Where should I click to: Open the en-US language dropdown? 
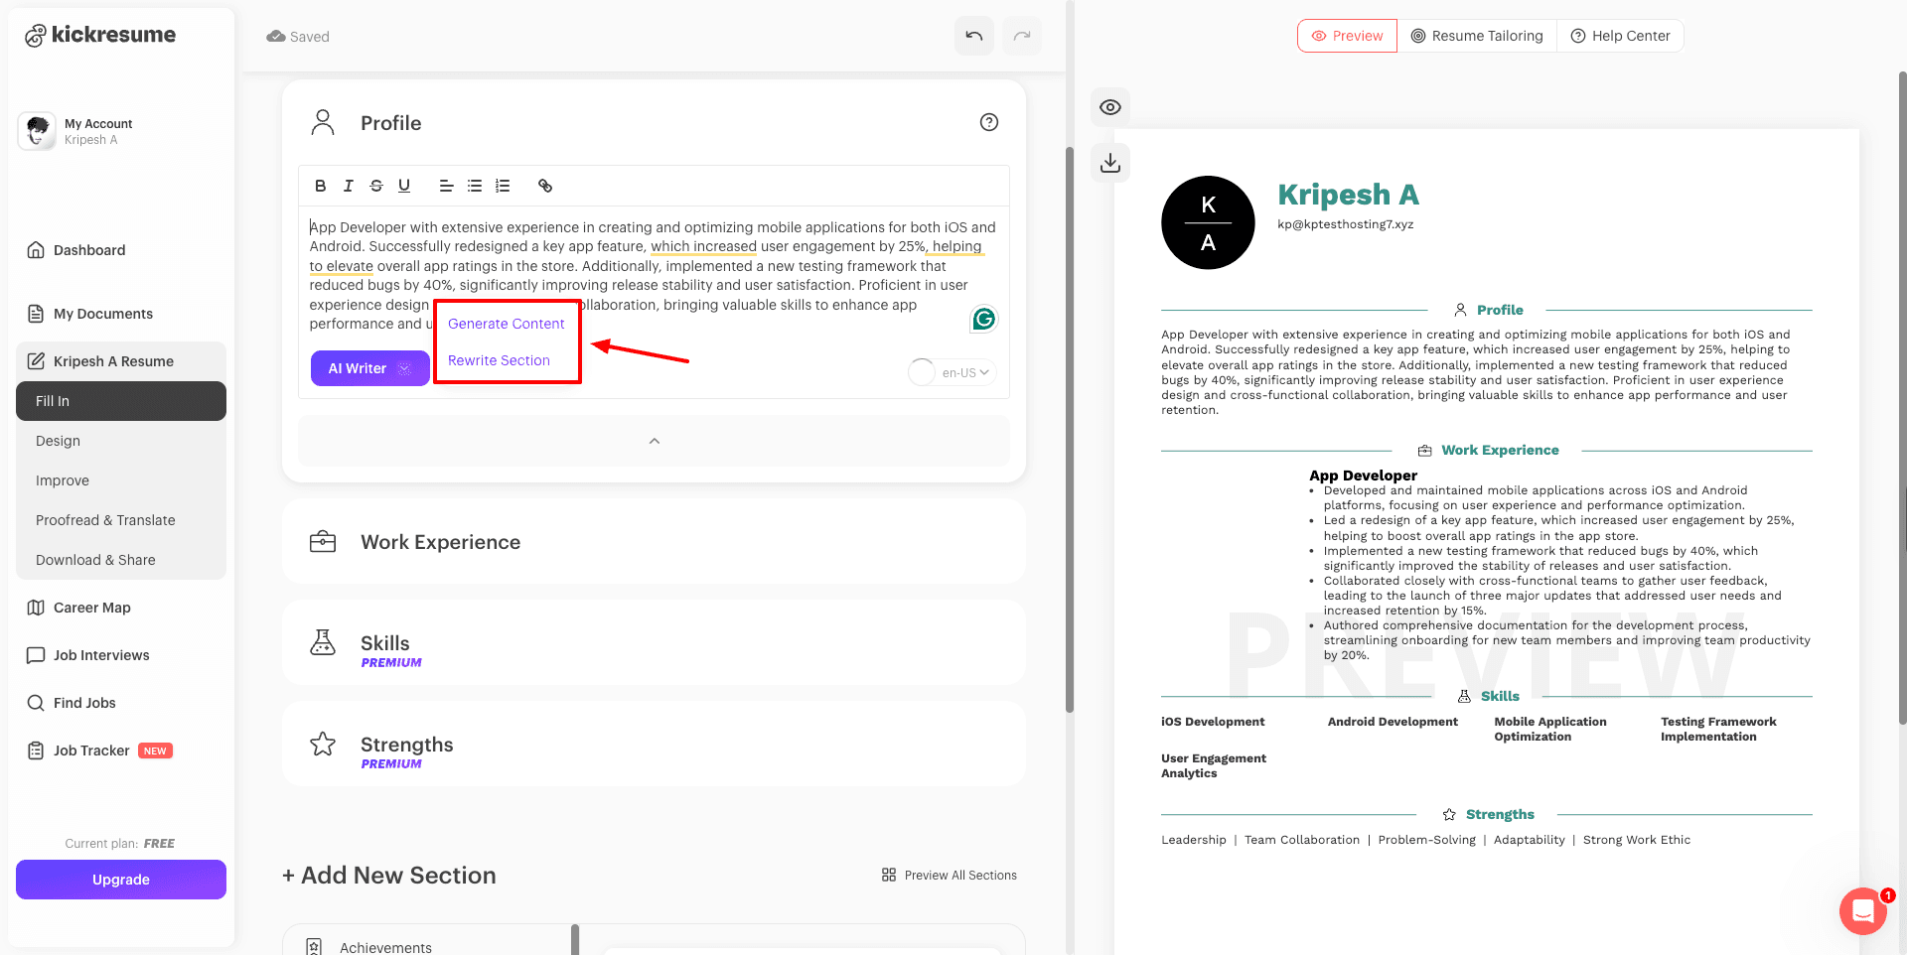click(965, 373)
